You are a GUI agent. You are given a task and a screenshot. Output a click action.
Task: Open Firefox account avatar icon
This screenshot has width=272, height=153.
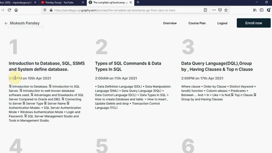click(269, 10)
